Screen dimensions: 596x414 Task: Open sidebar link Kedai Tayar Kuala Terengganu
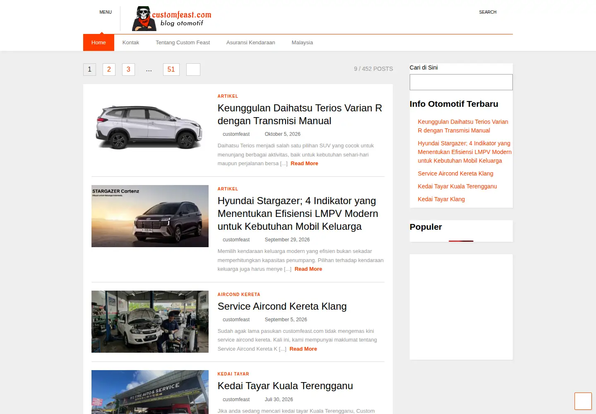[457, 186]
